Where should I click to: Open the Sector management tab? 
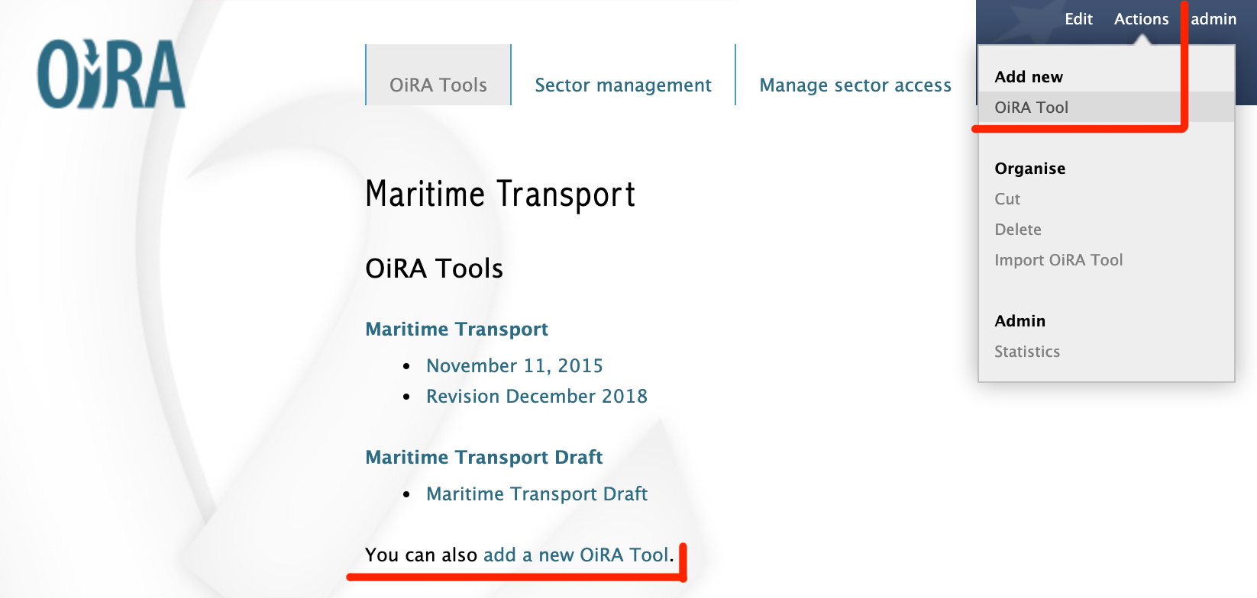pyautogui.click(x=622, y=85)
